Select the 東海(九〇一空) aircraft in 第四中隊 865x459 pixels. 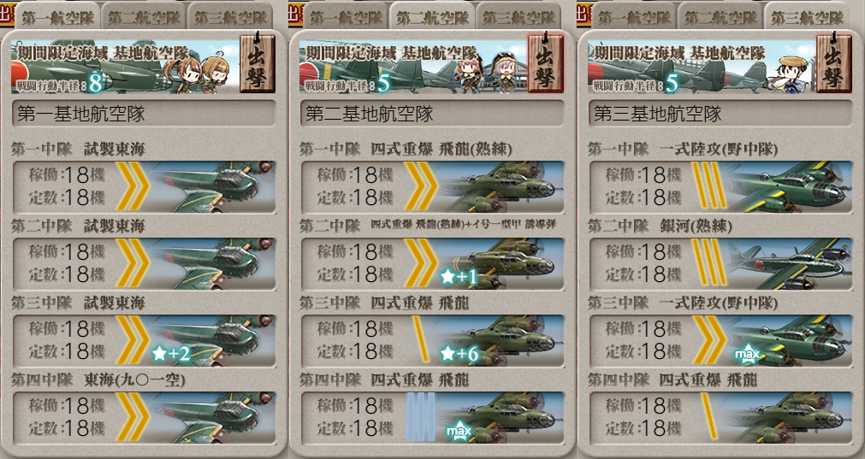pos(144,418)
